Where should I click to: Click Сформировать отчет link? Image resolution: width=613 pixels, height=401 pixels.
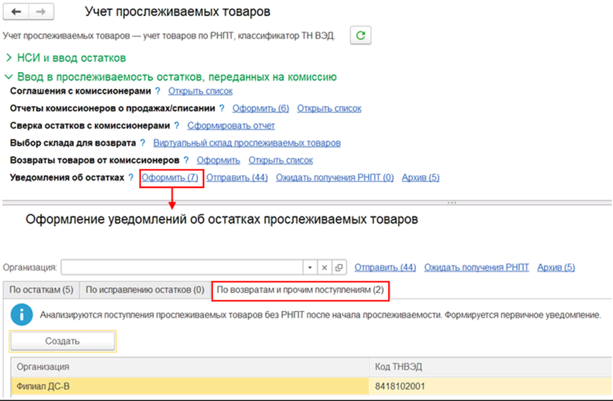(231, 126)
